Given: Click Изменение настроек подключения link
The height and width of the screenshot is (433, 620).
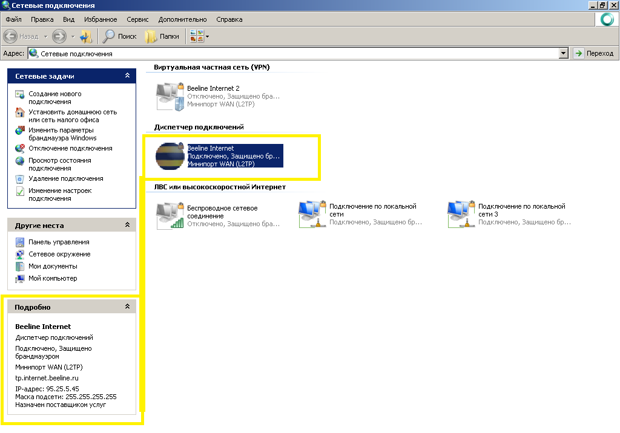Looking at the screenshot, I should pos(60,194).
